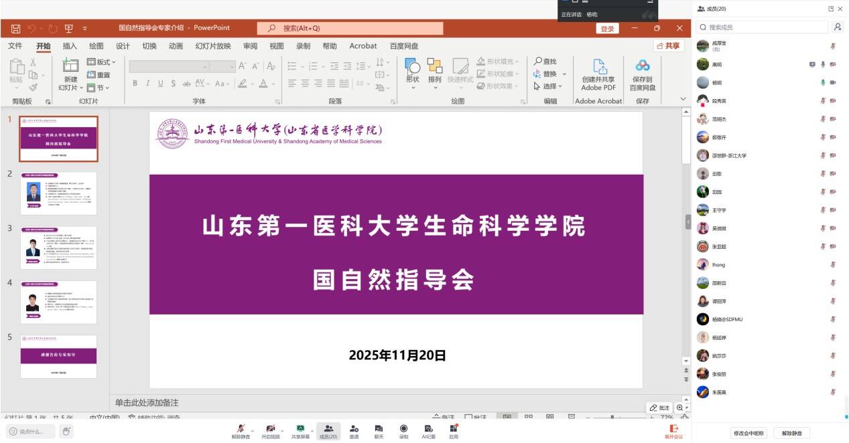This screenshot has width=849, height=443.
Task: Click the 邀请 invite icon
Action: (x=353, y=428)
